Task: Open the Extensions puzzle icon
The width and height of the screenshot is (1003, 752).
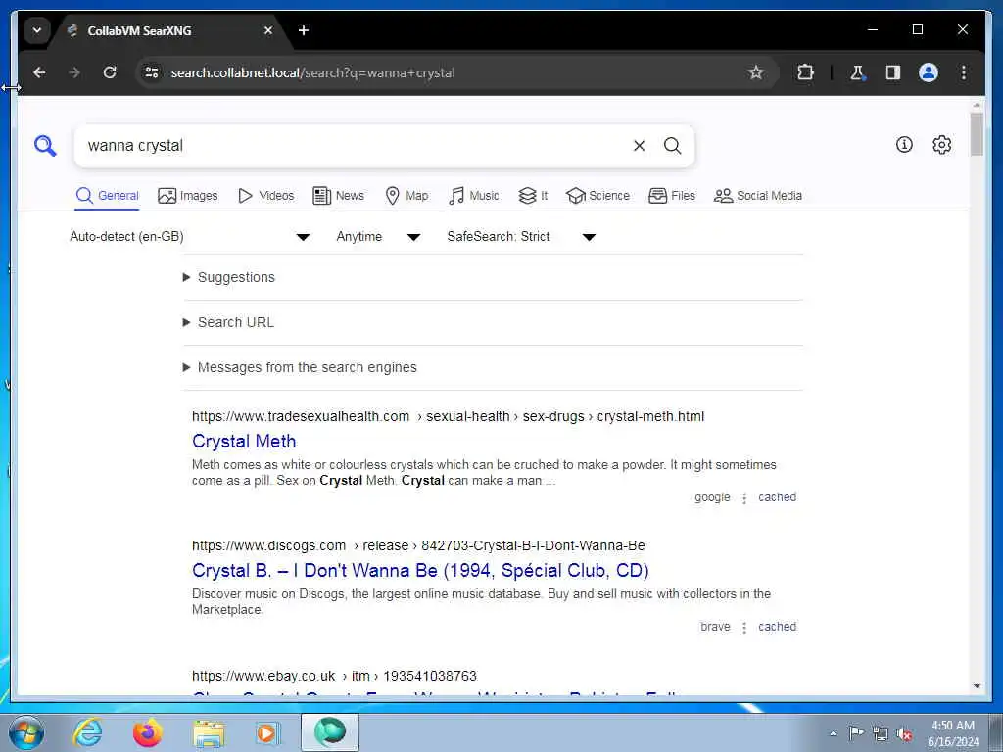Action: coord(805,72)
